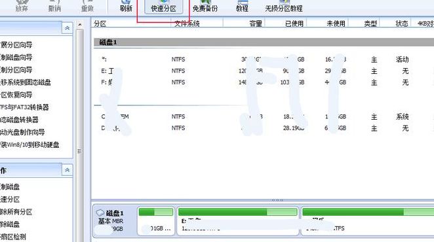Select the C: system partition row
The width and height of the screenshot is (434, 242).
(x=264, y=116)
